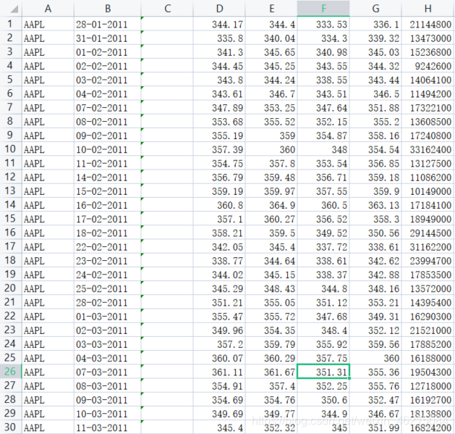
Task: Click AAPL cell in row 13
Action: pos(48,191)
